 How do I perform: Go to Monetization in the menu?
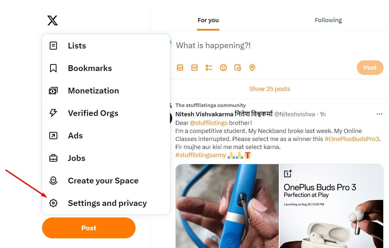[93, 91]
